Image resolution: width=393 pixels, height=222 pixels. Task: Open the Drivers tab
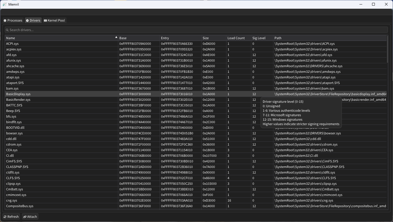[x=33, y=20]
